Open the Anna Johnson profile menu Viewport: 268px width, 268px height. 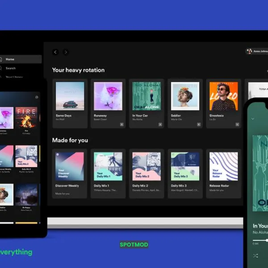tap(257, 51)
